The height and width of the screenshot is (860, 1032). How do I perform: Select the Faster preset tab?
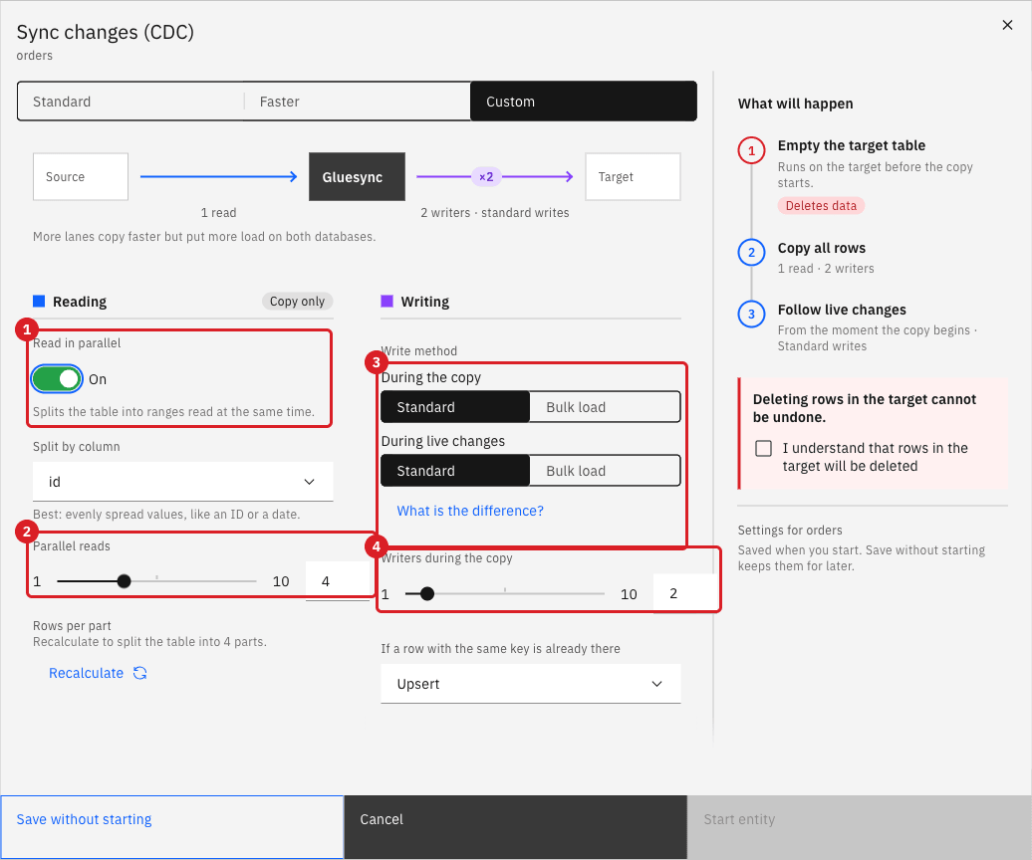pyautogui.click(x=358, y=102)
